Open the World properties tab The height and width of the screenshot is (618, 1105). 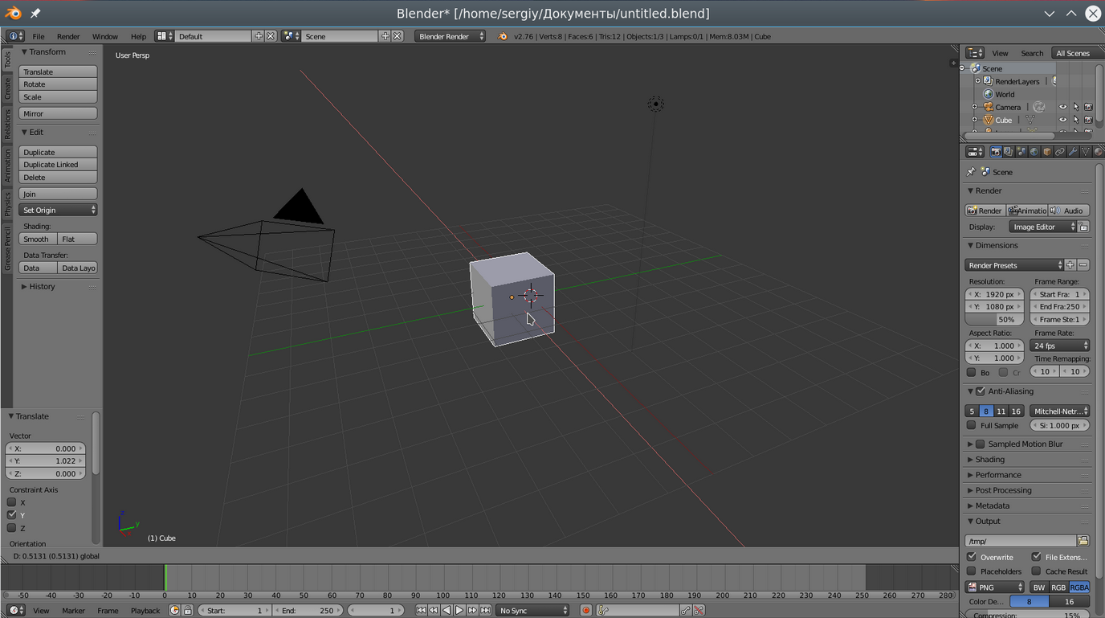click(1034, 152)
